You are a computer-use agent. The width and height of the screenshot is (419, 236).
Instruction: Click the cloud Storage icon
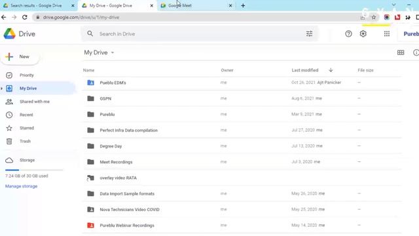tap(9, 160)
